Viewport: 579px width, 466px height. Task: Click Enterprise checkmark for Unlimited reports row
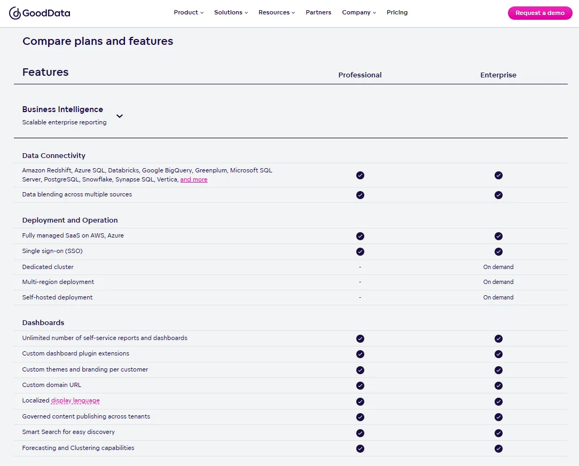[498, 339]
